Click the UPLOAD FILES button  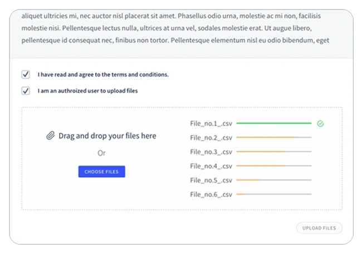[319, 228]
